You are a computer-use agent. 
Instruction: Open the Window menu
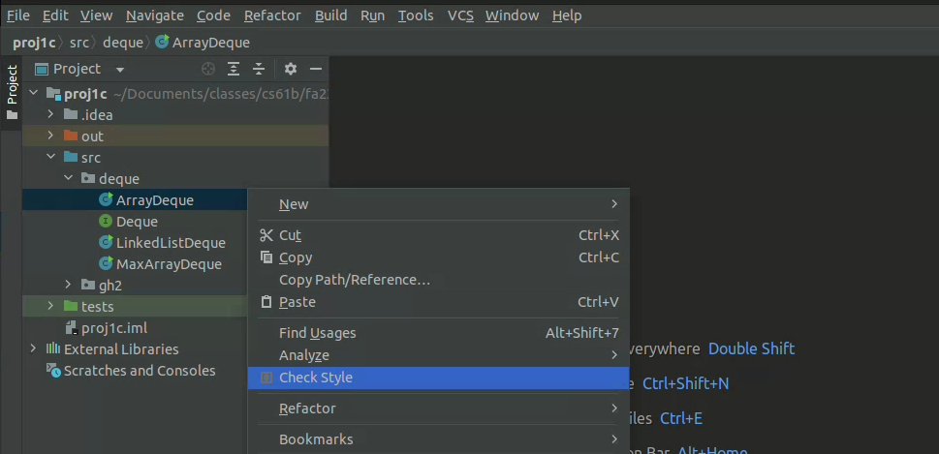[x=512, y=15]
